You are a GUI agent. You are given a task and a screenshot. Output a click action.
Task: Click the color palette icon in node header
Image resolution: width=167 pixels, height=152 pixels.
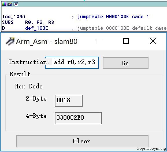pyautogui.click(x=4, y=4)
